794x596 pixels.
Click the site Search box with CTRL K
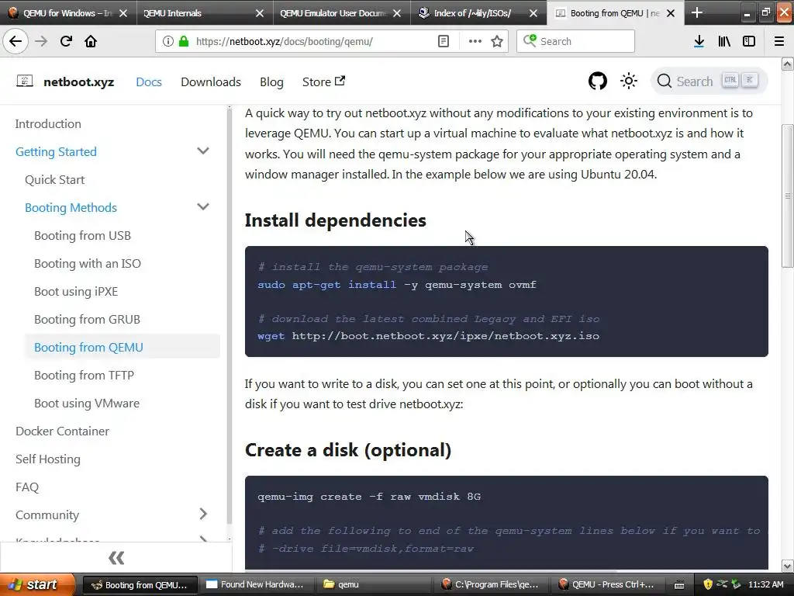coord(709,81)
